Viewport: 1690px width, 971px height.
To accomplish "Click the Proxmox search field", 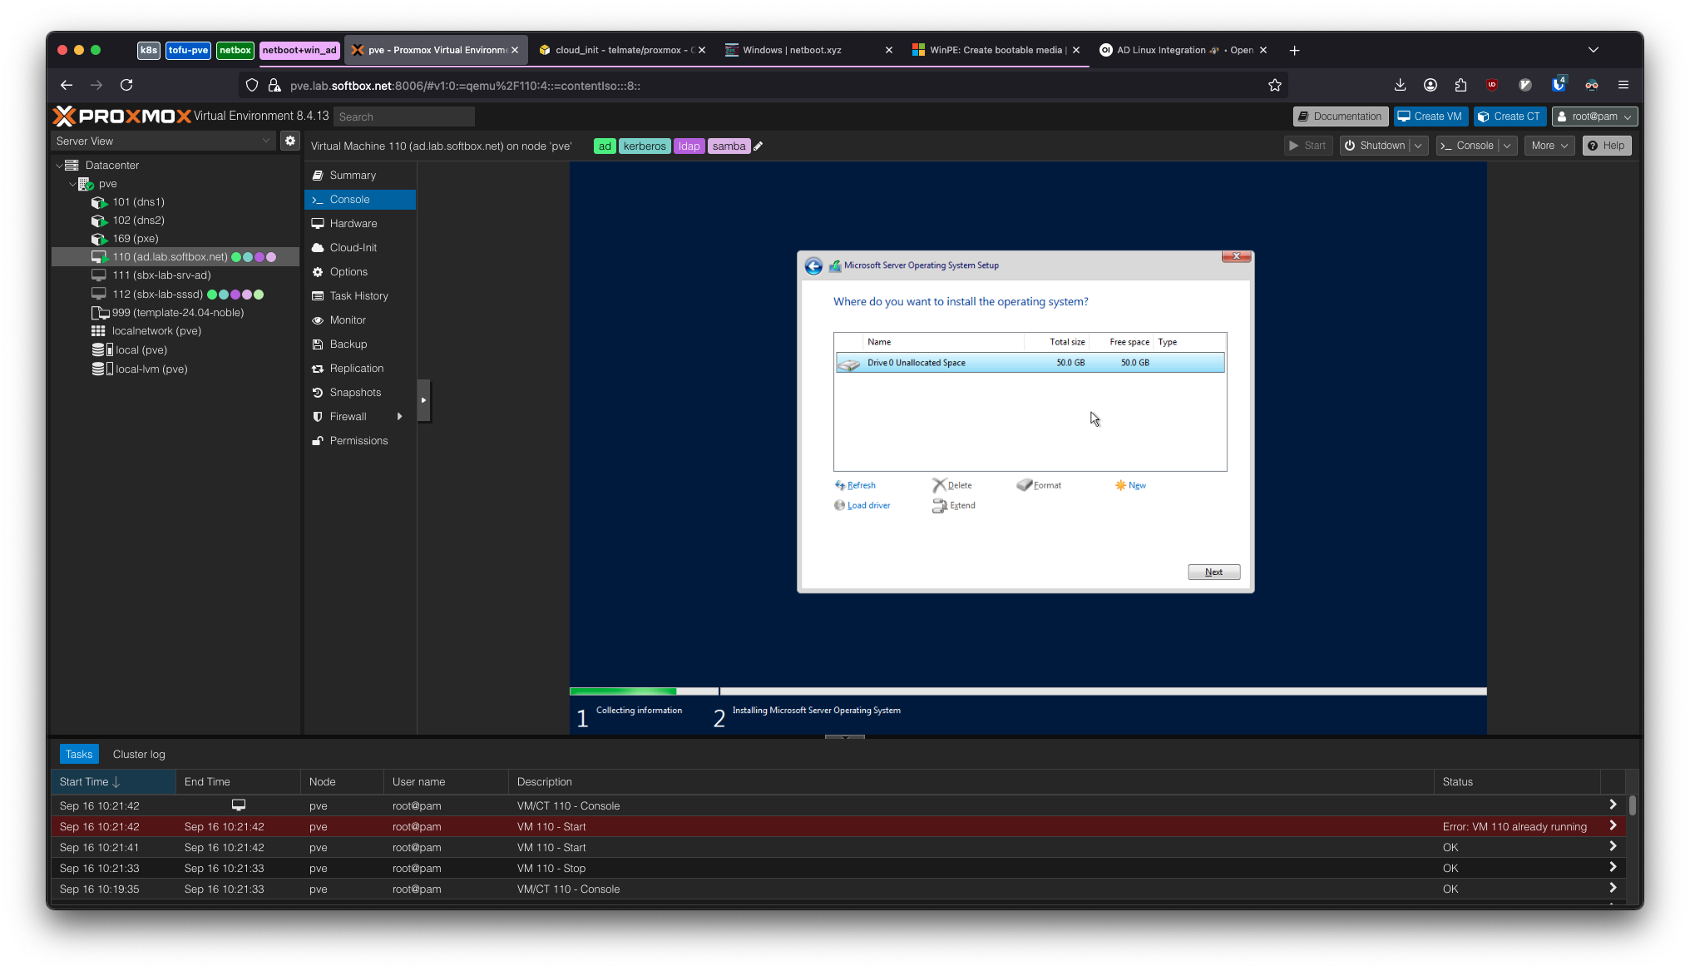I will pyautogui.click(x=404, y=116).
